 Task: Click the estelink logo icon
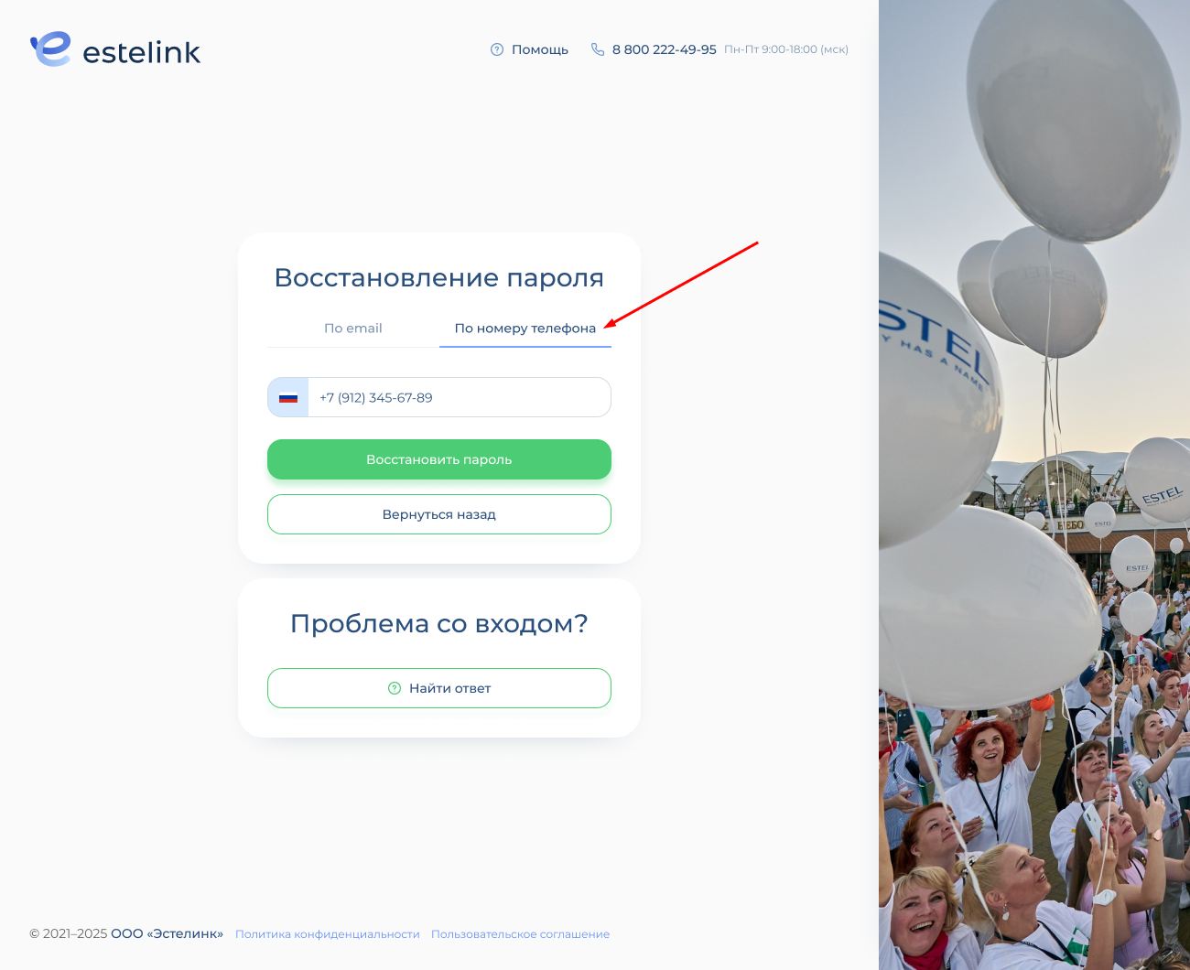click(x=50, y=48)
